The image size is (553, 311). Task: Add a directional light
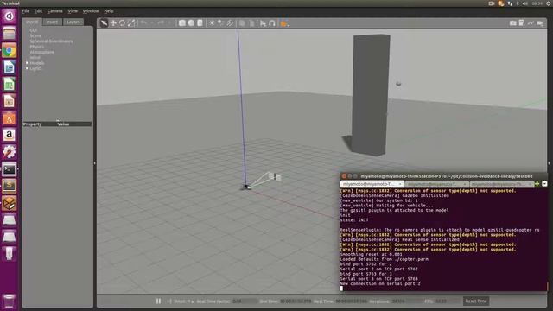pyautogui.click(x=230, y=23)
